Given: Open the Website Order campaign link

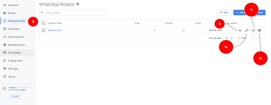Looking at the screenshot, I should tap(55, 30).
